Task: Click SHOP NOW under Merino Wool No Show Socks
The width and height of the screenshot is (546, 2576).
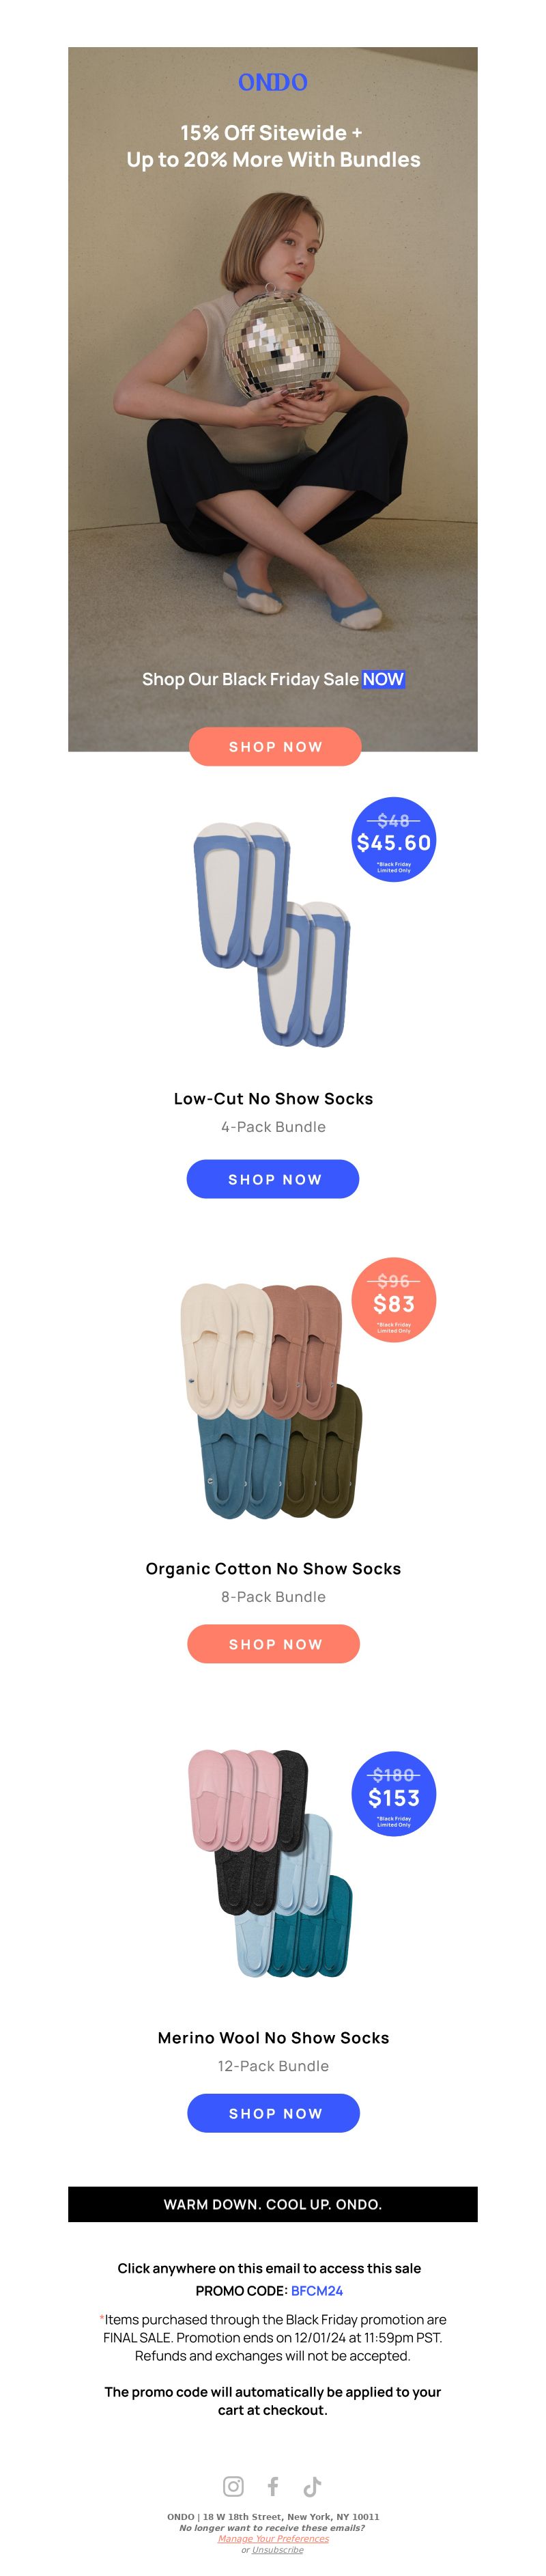Action: click(x=273, y=2112)
